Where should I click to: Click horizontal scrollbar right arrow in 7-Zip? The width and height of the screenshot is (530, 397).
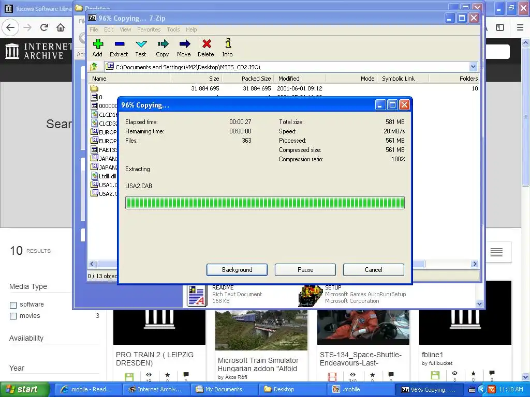(x=475, y=264)
